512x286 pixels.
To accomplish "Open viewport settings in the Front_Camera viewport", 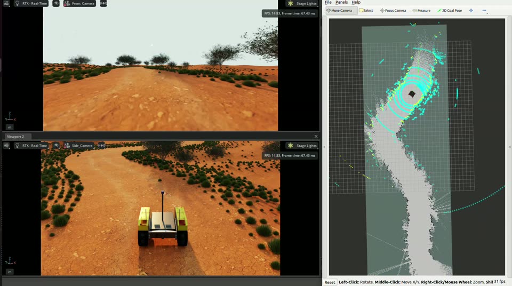I will pyautogui.click(x=6, y=3).
